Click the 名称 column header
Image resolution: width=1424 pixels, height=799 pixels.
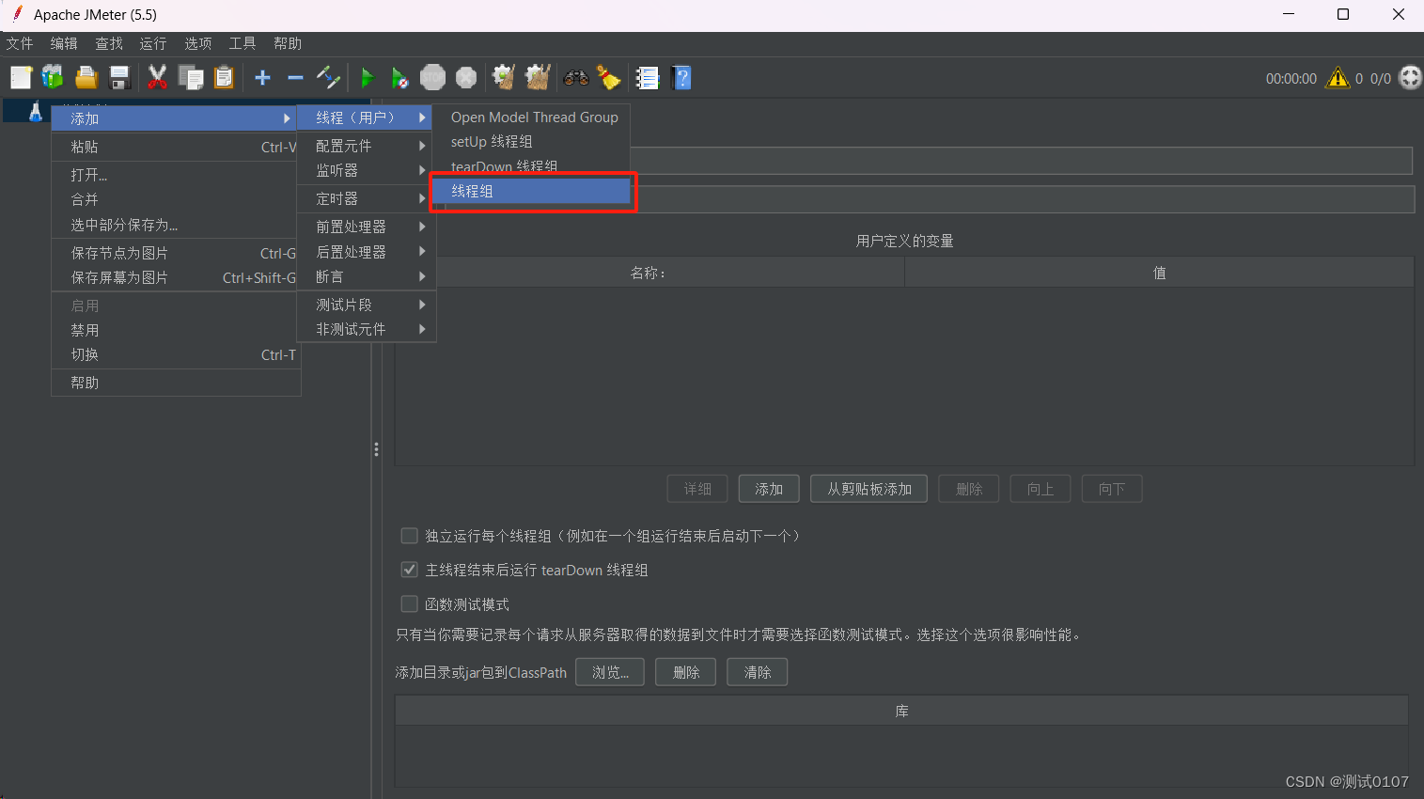tap(649, 273)
